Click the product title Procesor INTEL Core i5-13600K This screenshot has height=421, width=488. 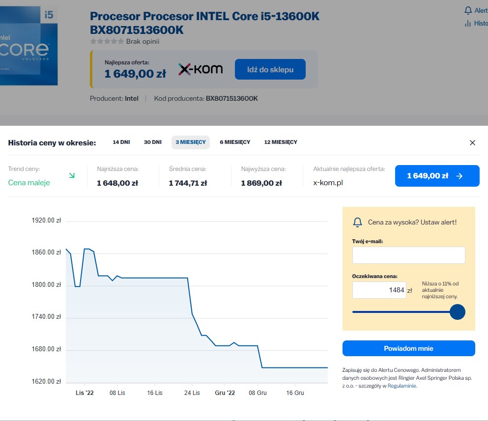[204, 23]
